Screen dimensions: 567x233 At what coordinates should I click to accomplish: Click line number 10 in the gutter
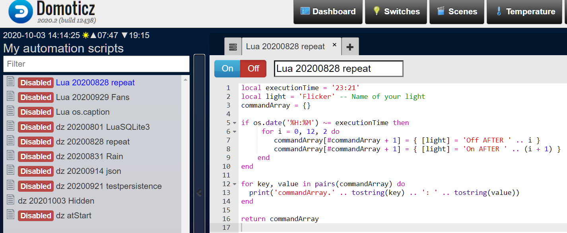coord(226,166)
